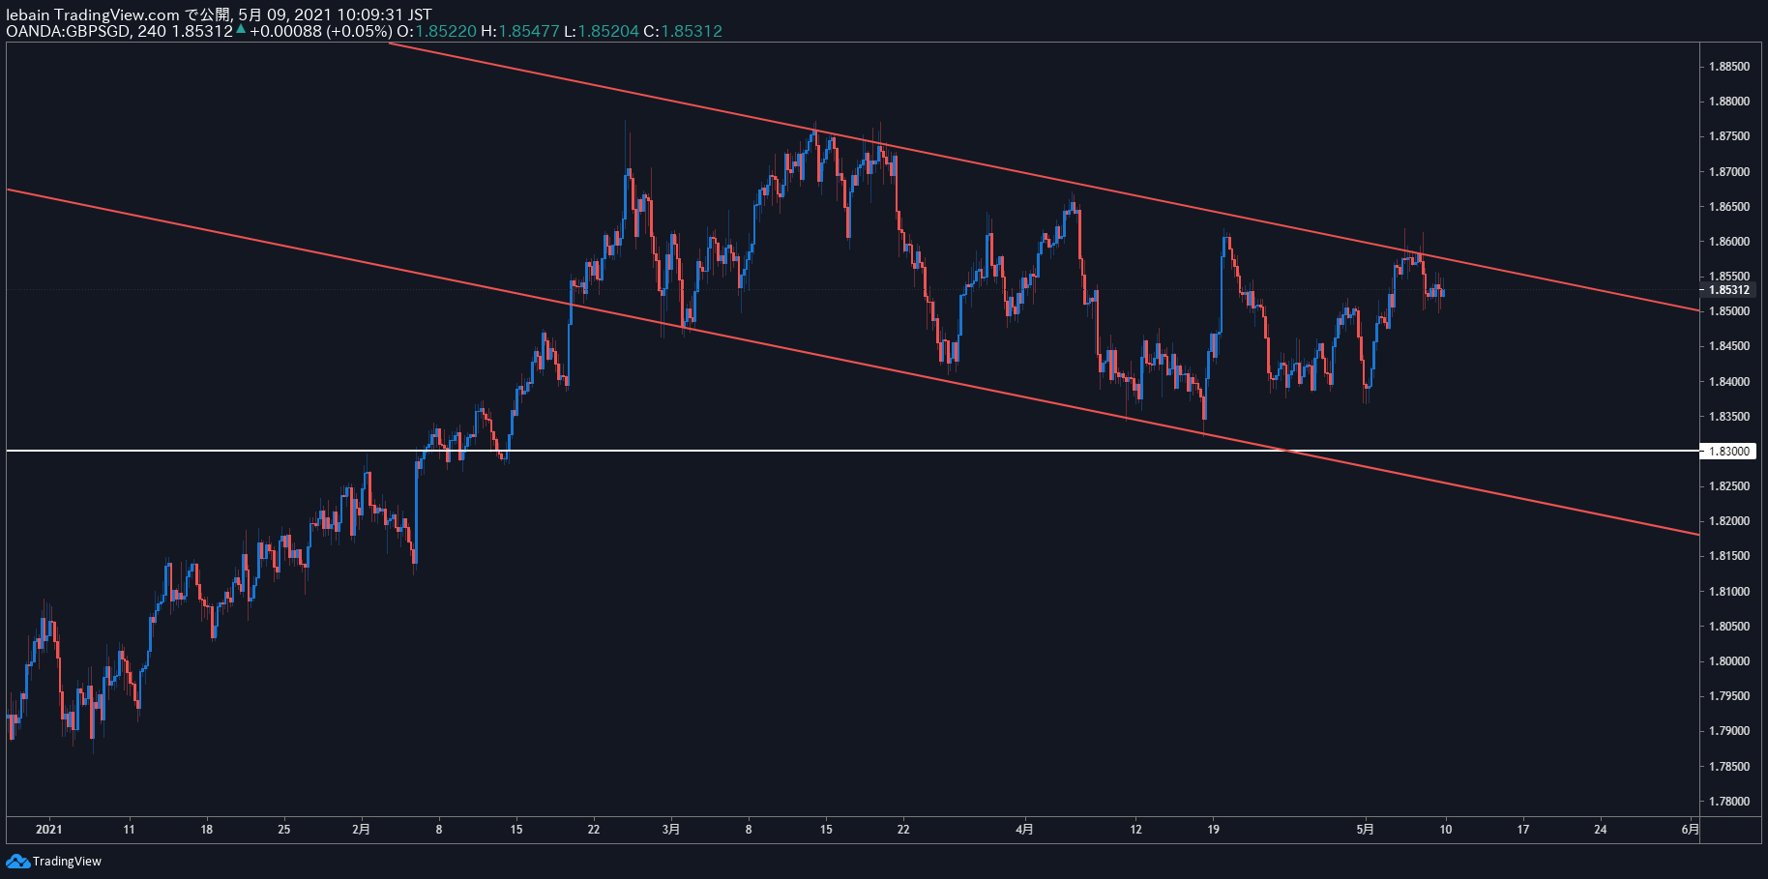Image resolution: width=1768 pixels, height=879 pixels.
Task: Click the 6月 month label on time axis
Action: [x=1690, y=830]
